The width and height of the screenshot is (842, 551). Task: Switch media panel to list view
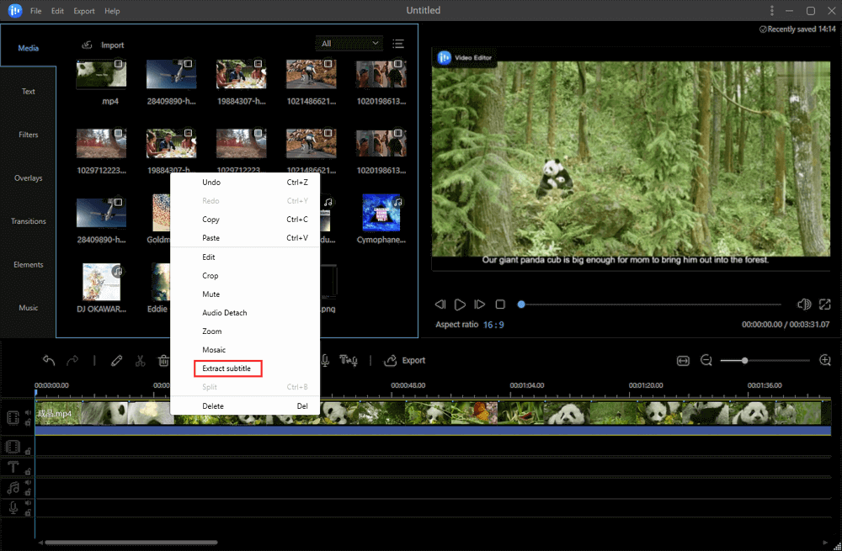398,44
